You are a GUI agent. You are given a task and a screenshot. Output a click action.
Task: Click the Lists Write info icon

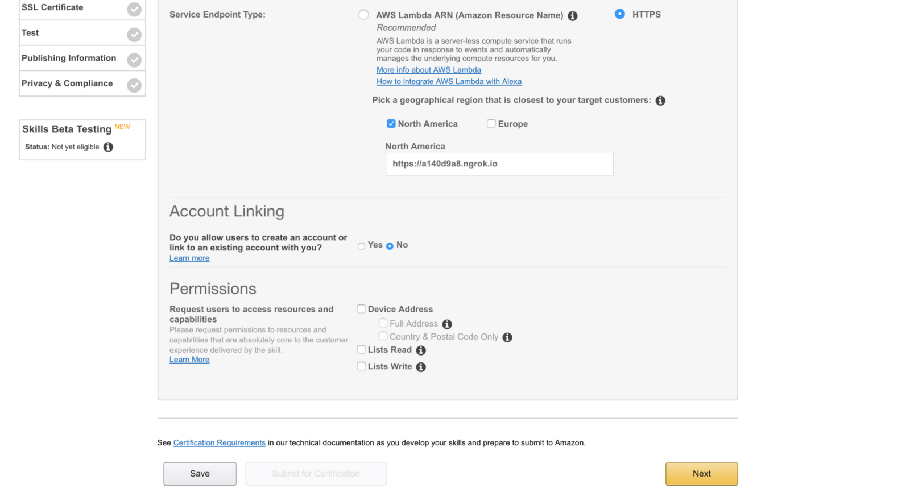click(421, 367)
